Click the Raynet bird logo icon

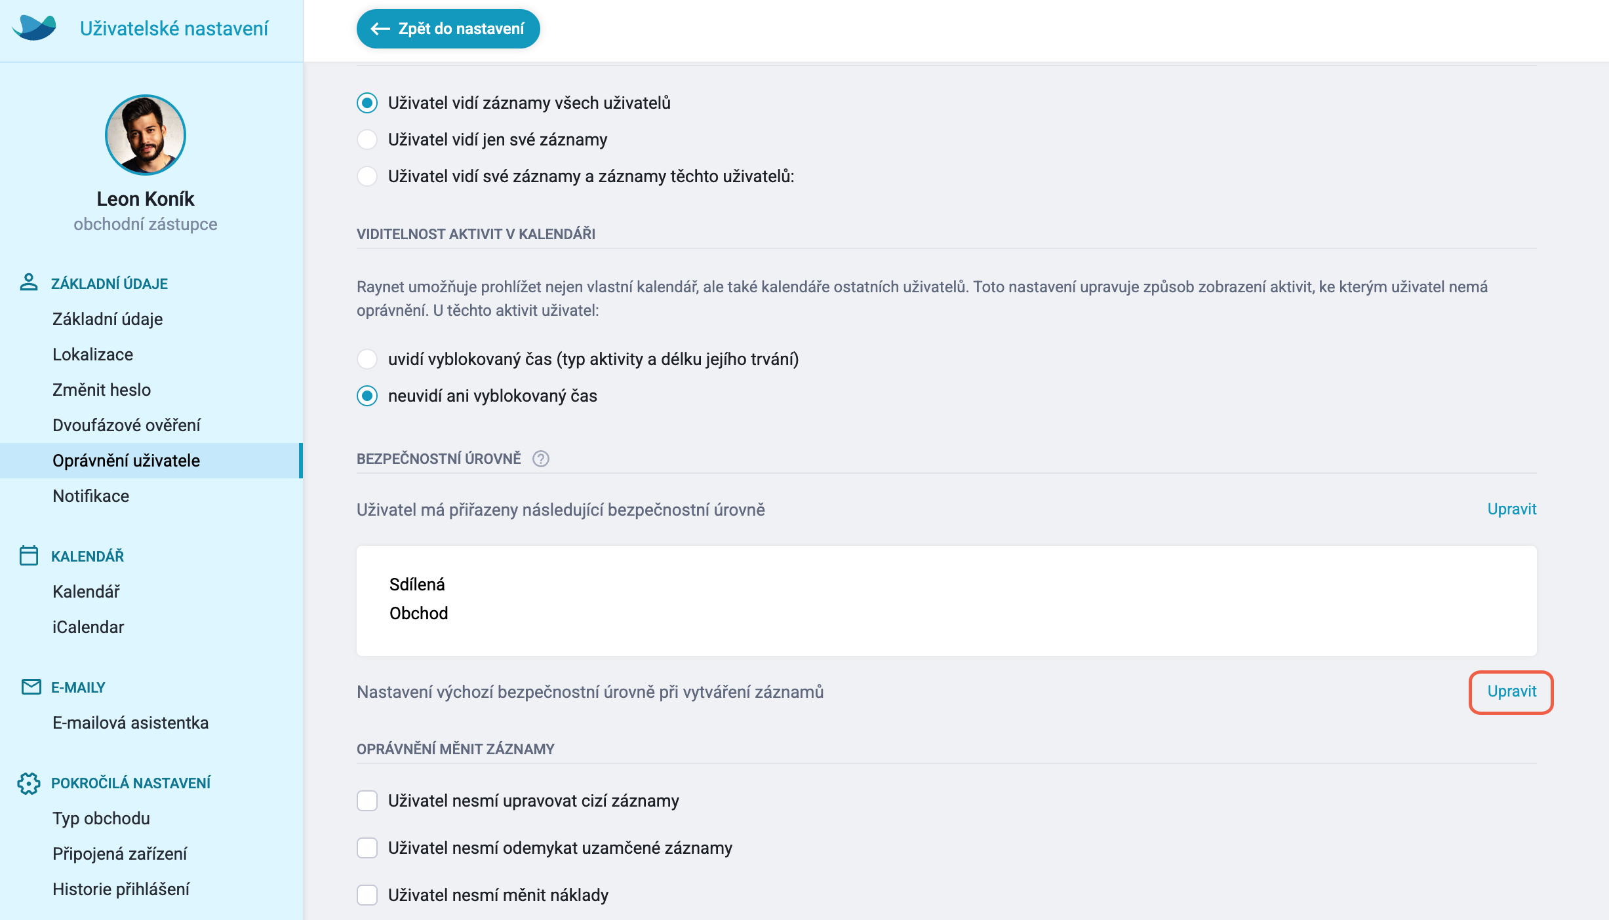pos(34,28)
